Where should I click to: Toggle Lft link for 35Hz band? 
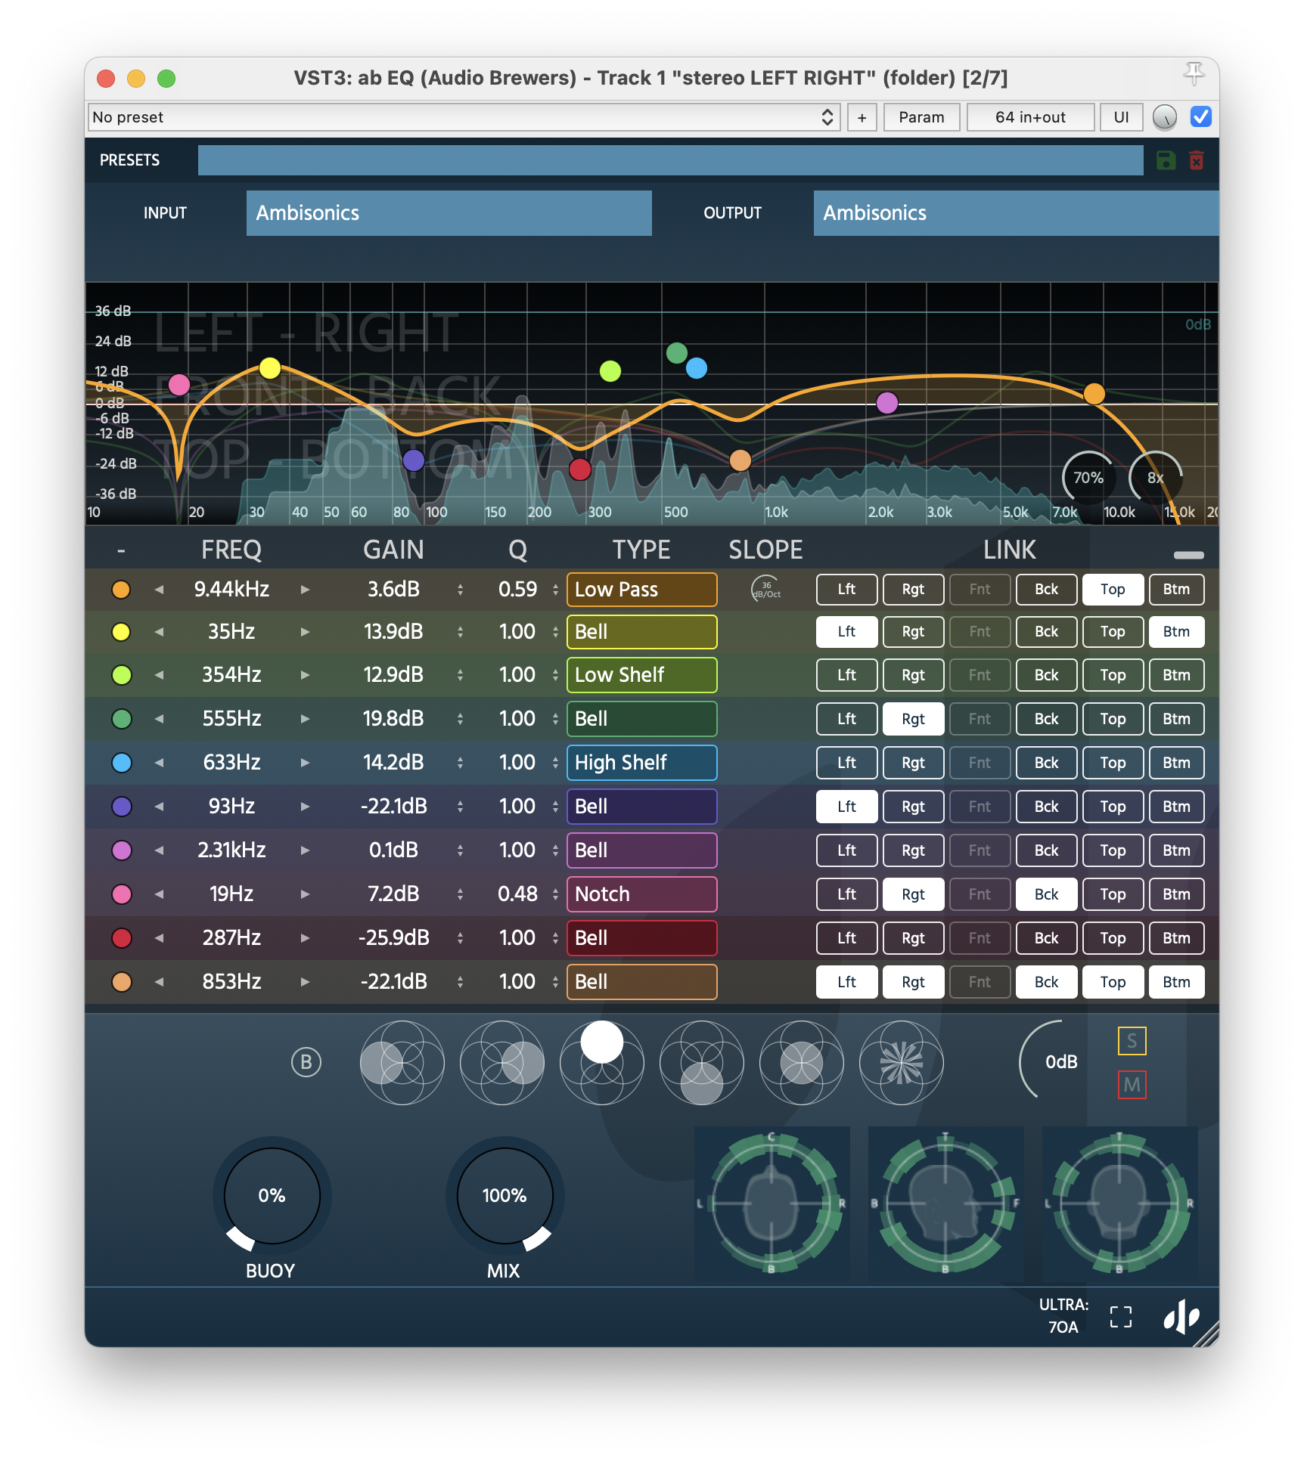(846, 631)
